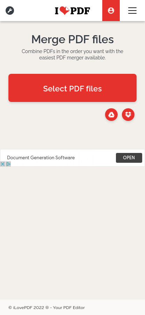Image resolution: width=145 pixels, height=315 pixels.
Task: Click the Merge PDF files heading
Action: click(x=72, y=39)
